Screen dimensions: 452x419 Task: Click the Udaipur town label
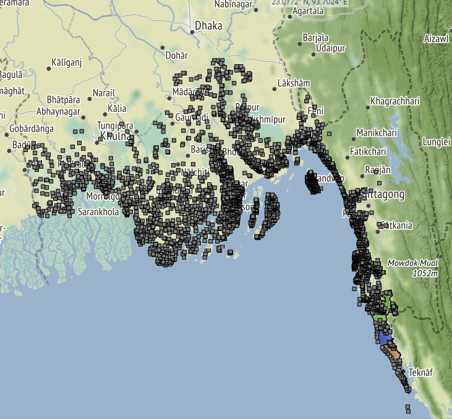tap(330, 48)
